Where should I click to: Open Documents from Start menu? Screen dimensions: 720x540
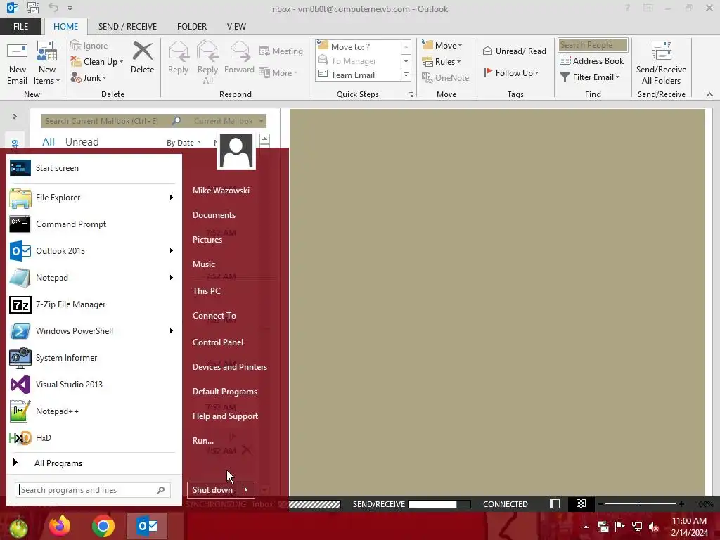click(x=214, y=215)
